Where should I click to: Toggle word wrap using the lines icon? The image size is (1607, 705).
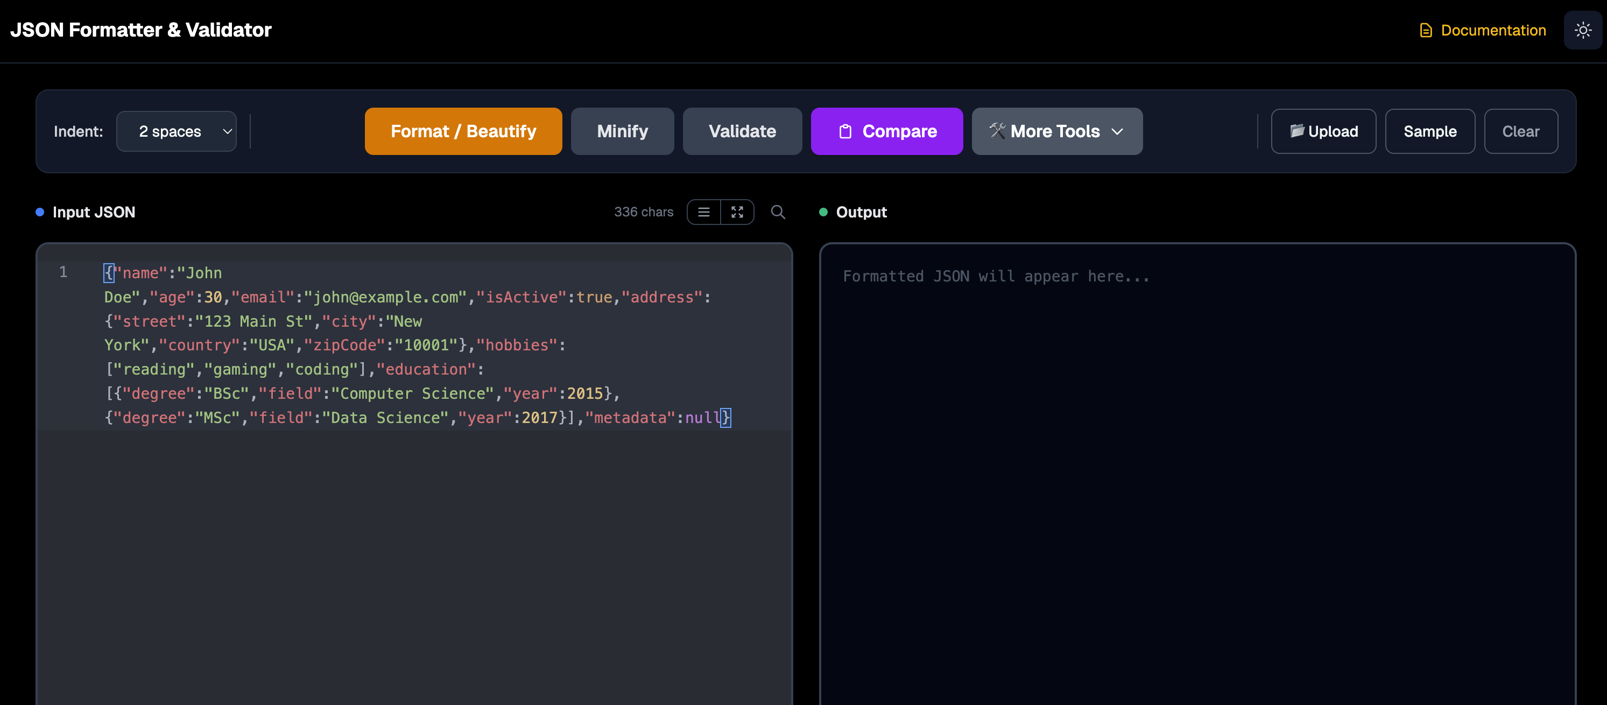(x=704, y=212)
